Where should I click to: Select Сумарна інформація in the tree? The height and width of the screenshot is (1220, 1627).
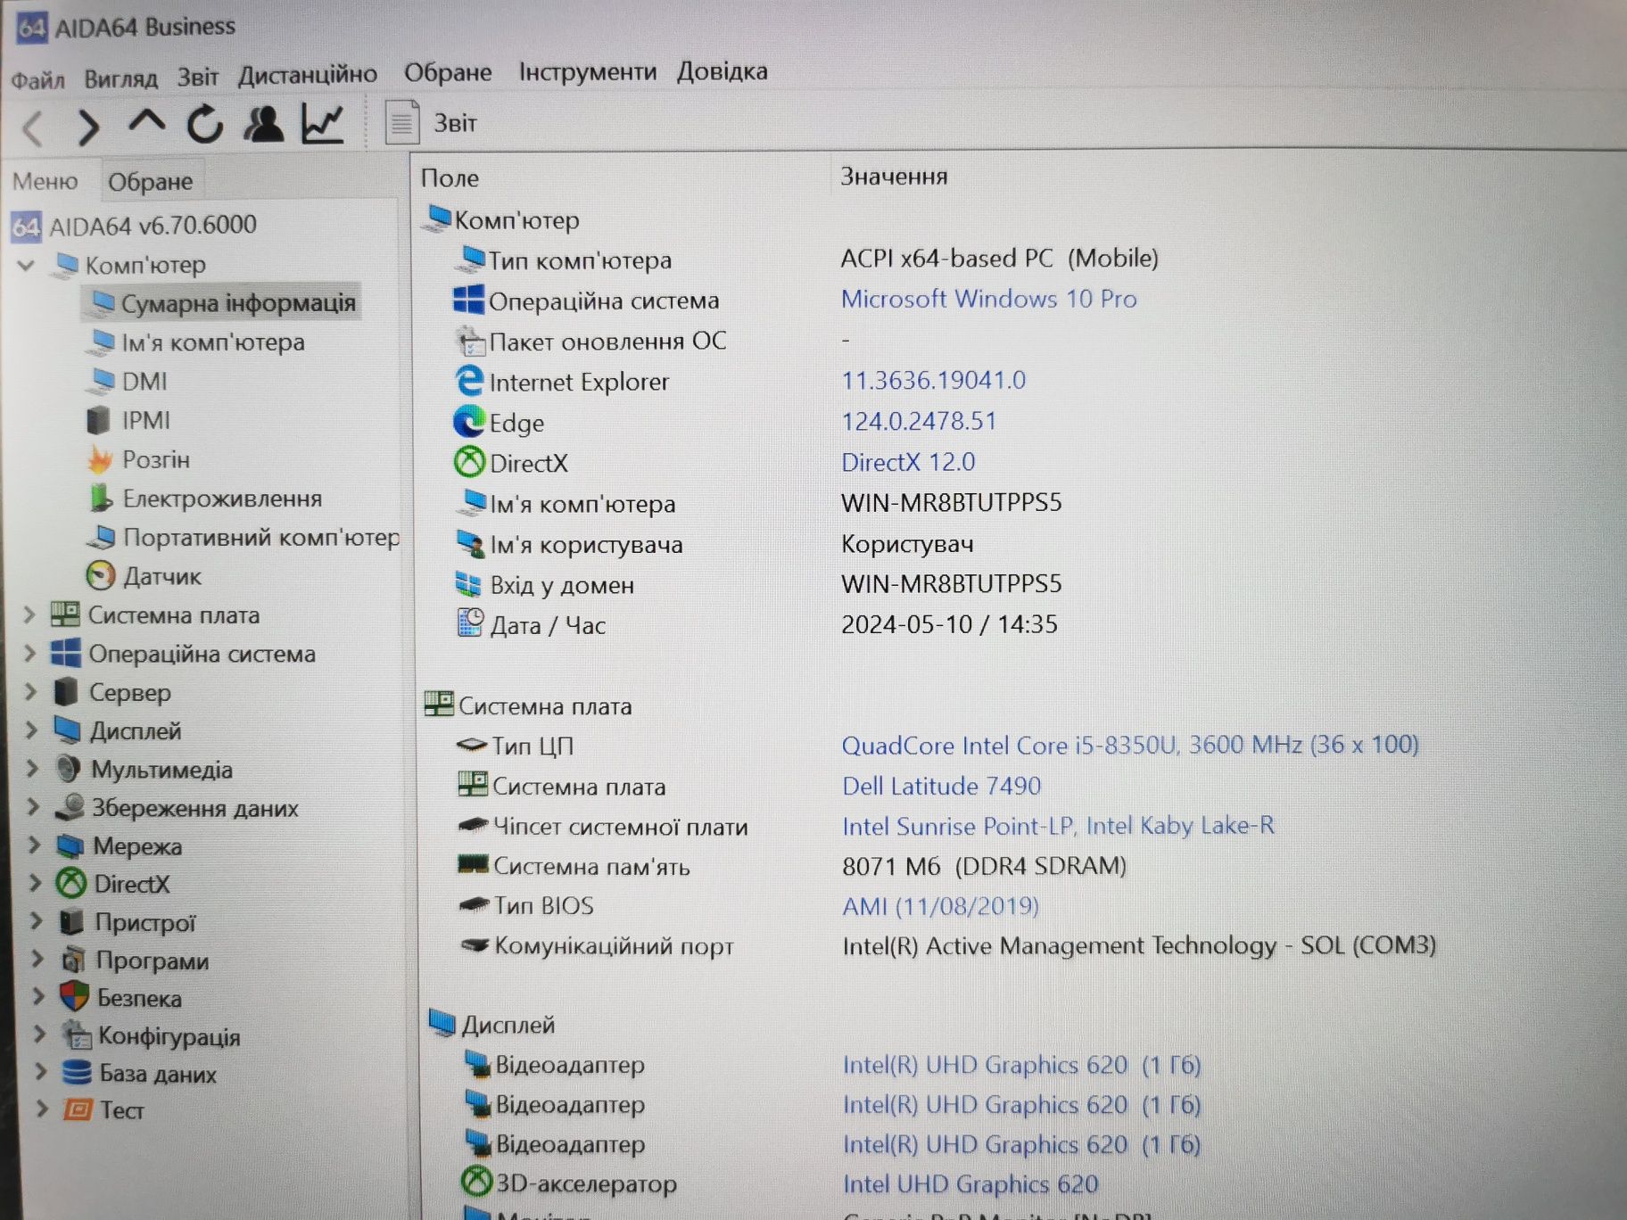coord(222,303)
